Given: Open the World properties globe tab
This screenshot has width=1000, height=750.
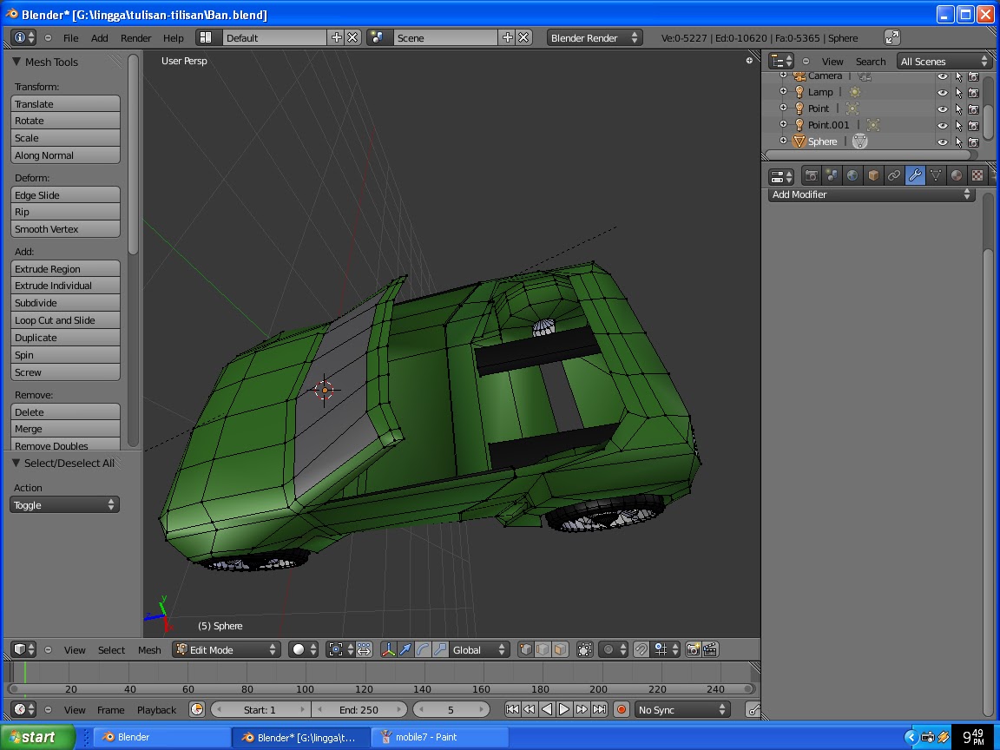Looking at the screenshot, I should point(852,175).
